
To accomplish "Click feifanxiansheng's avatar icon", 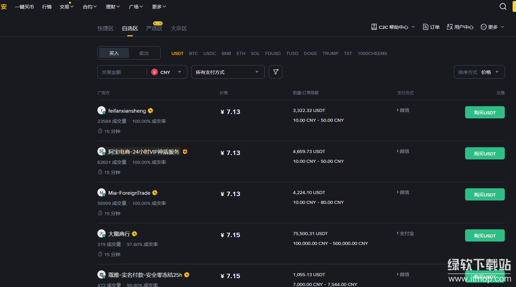I will (x=102, y=111).
